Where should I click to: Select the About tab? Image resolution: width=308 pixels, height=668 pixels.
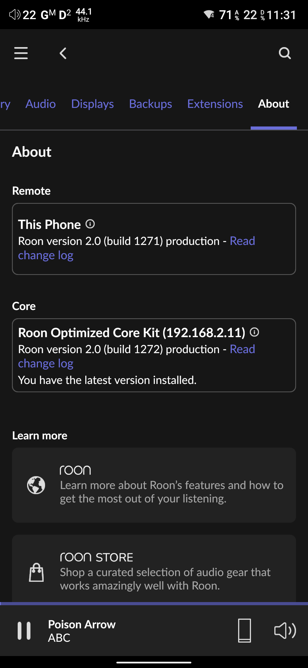tap(273, 104)
